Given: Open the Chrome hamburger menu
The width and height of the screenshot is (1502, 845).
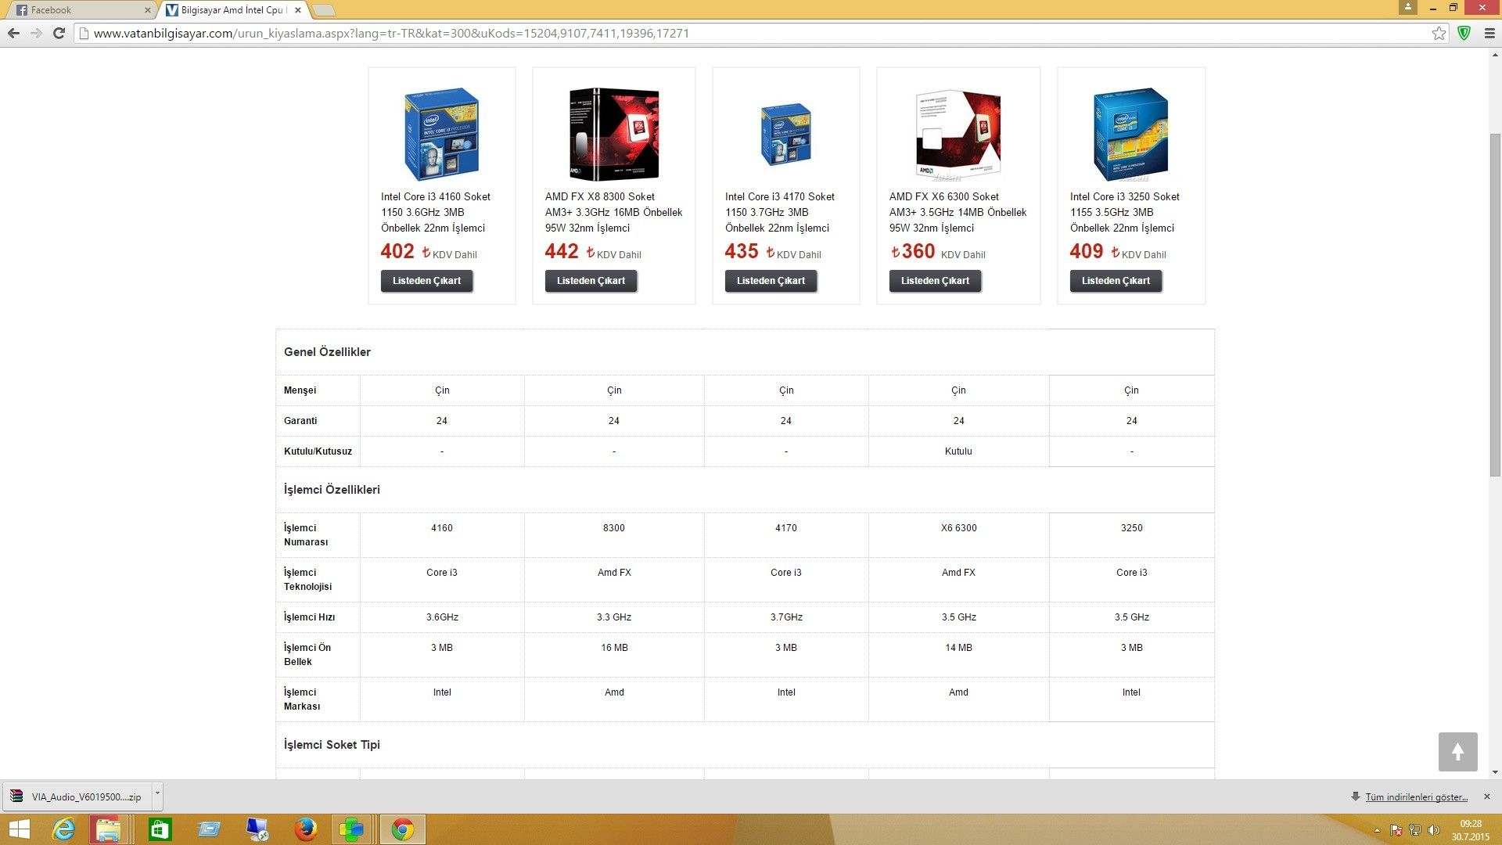Looking at the screenshot, I should (x=1489, y=33).
